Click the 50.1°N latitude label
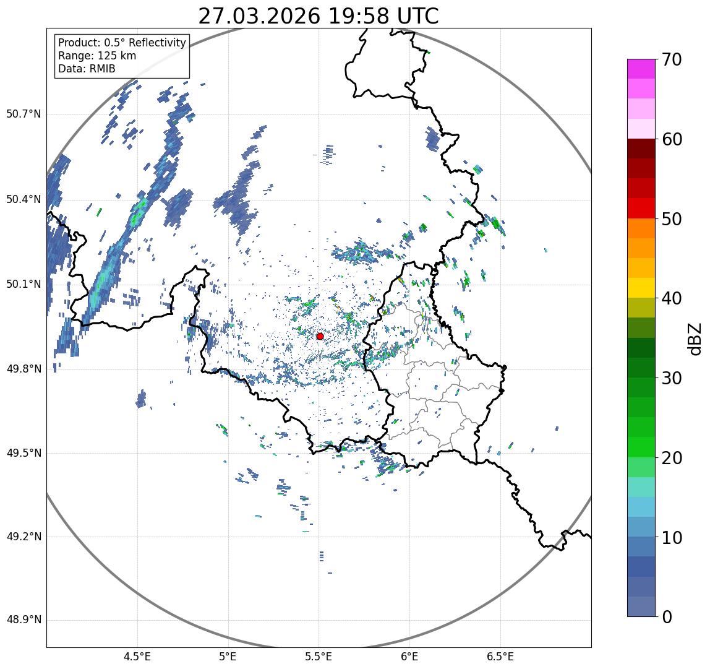This screenshot has width=710, height=669. coord(24,285)
